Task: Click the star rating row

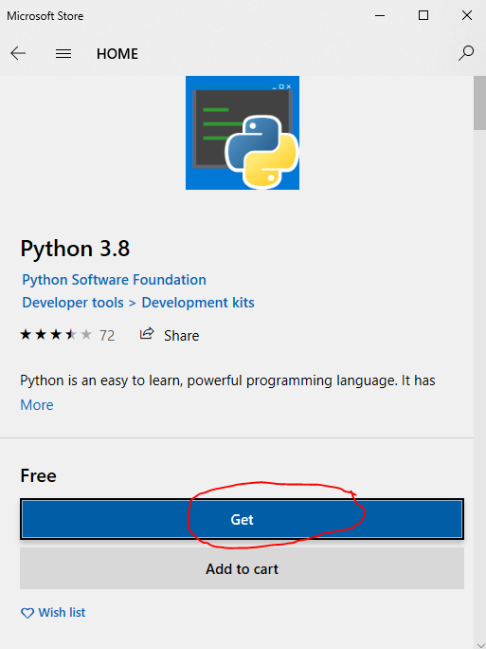Action: 56,334
